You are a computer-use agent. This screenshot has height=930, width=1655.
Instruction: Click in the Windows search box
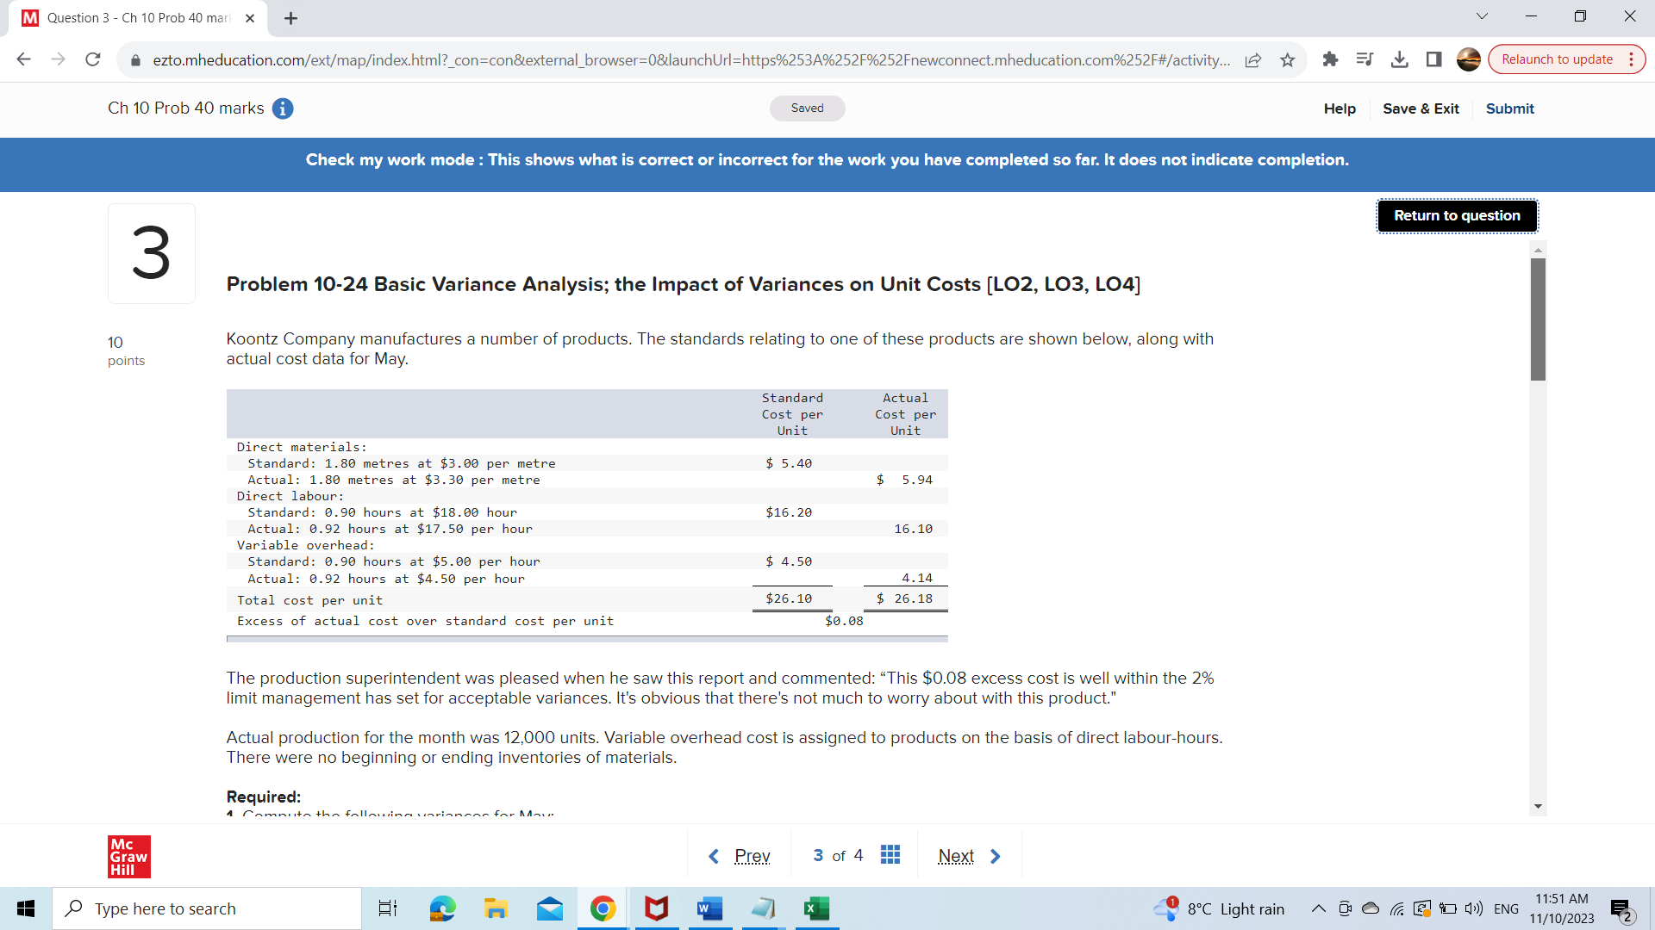point(207,908)
